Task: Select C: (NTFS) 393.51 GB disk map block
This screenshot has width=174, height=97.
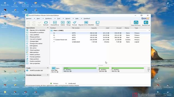Action: pyautogui.click(x=128, y=70)
